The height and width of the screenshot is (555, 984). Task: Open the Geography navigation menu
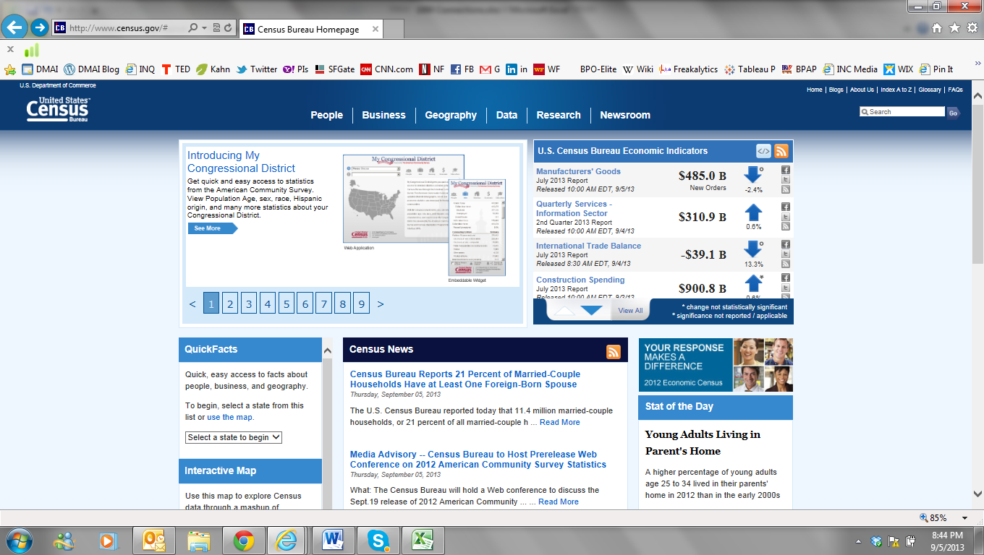click(x=450, y=115)
